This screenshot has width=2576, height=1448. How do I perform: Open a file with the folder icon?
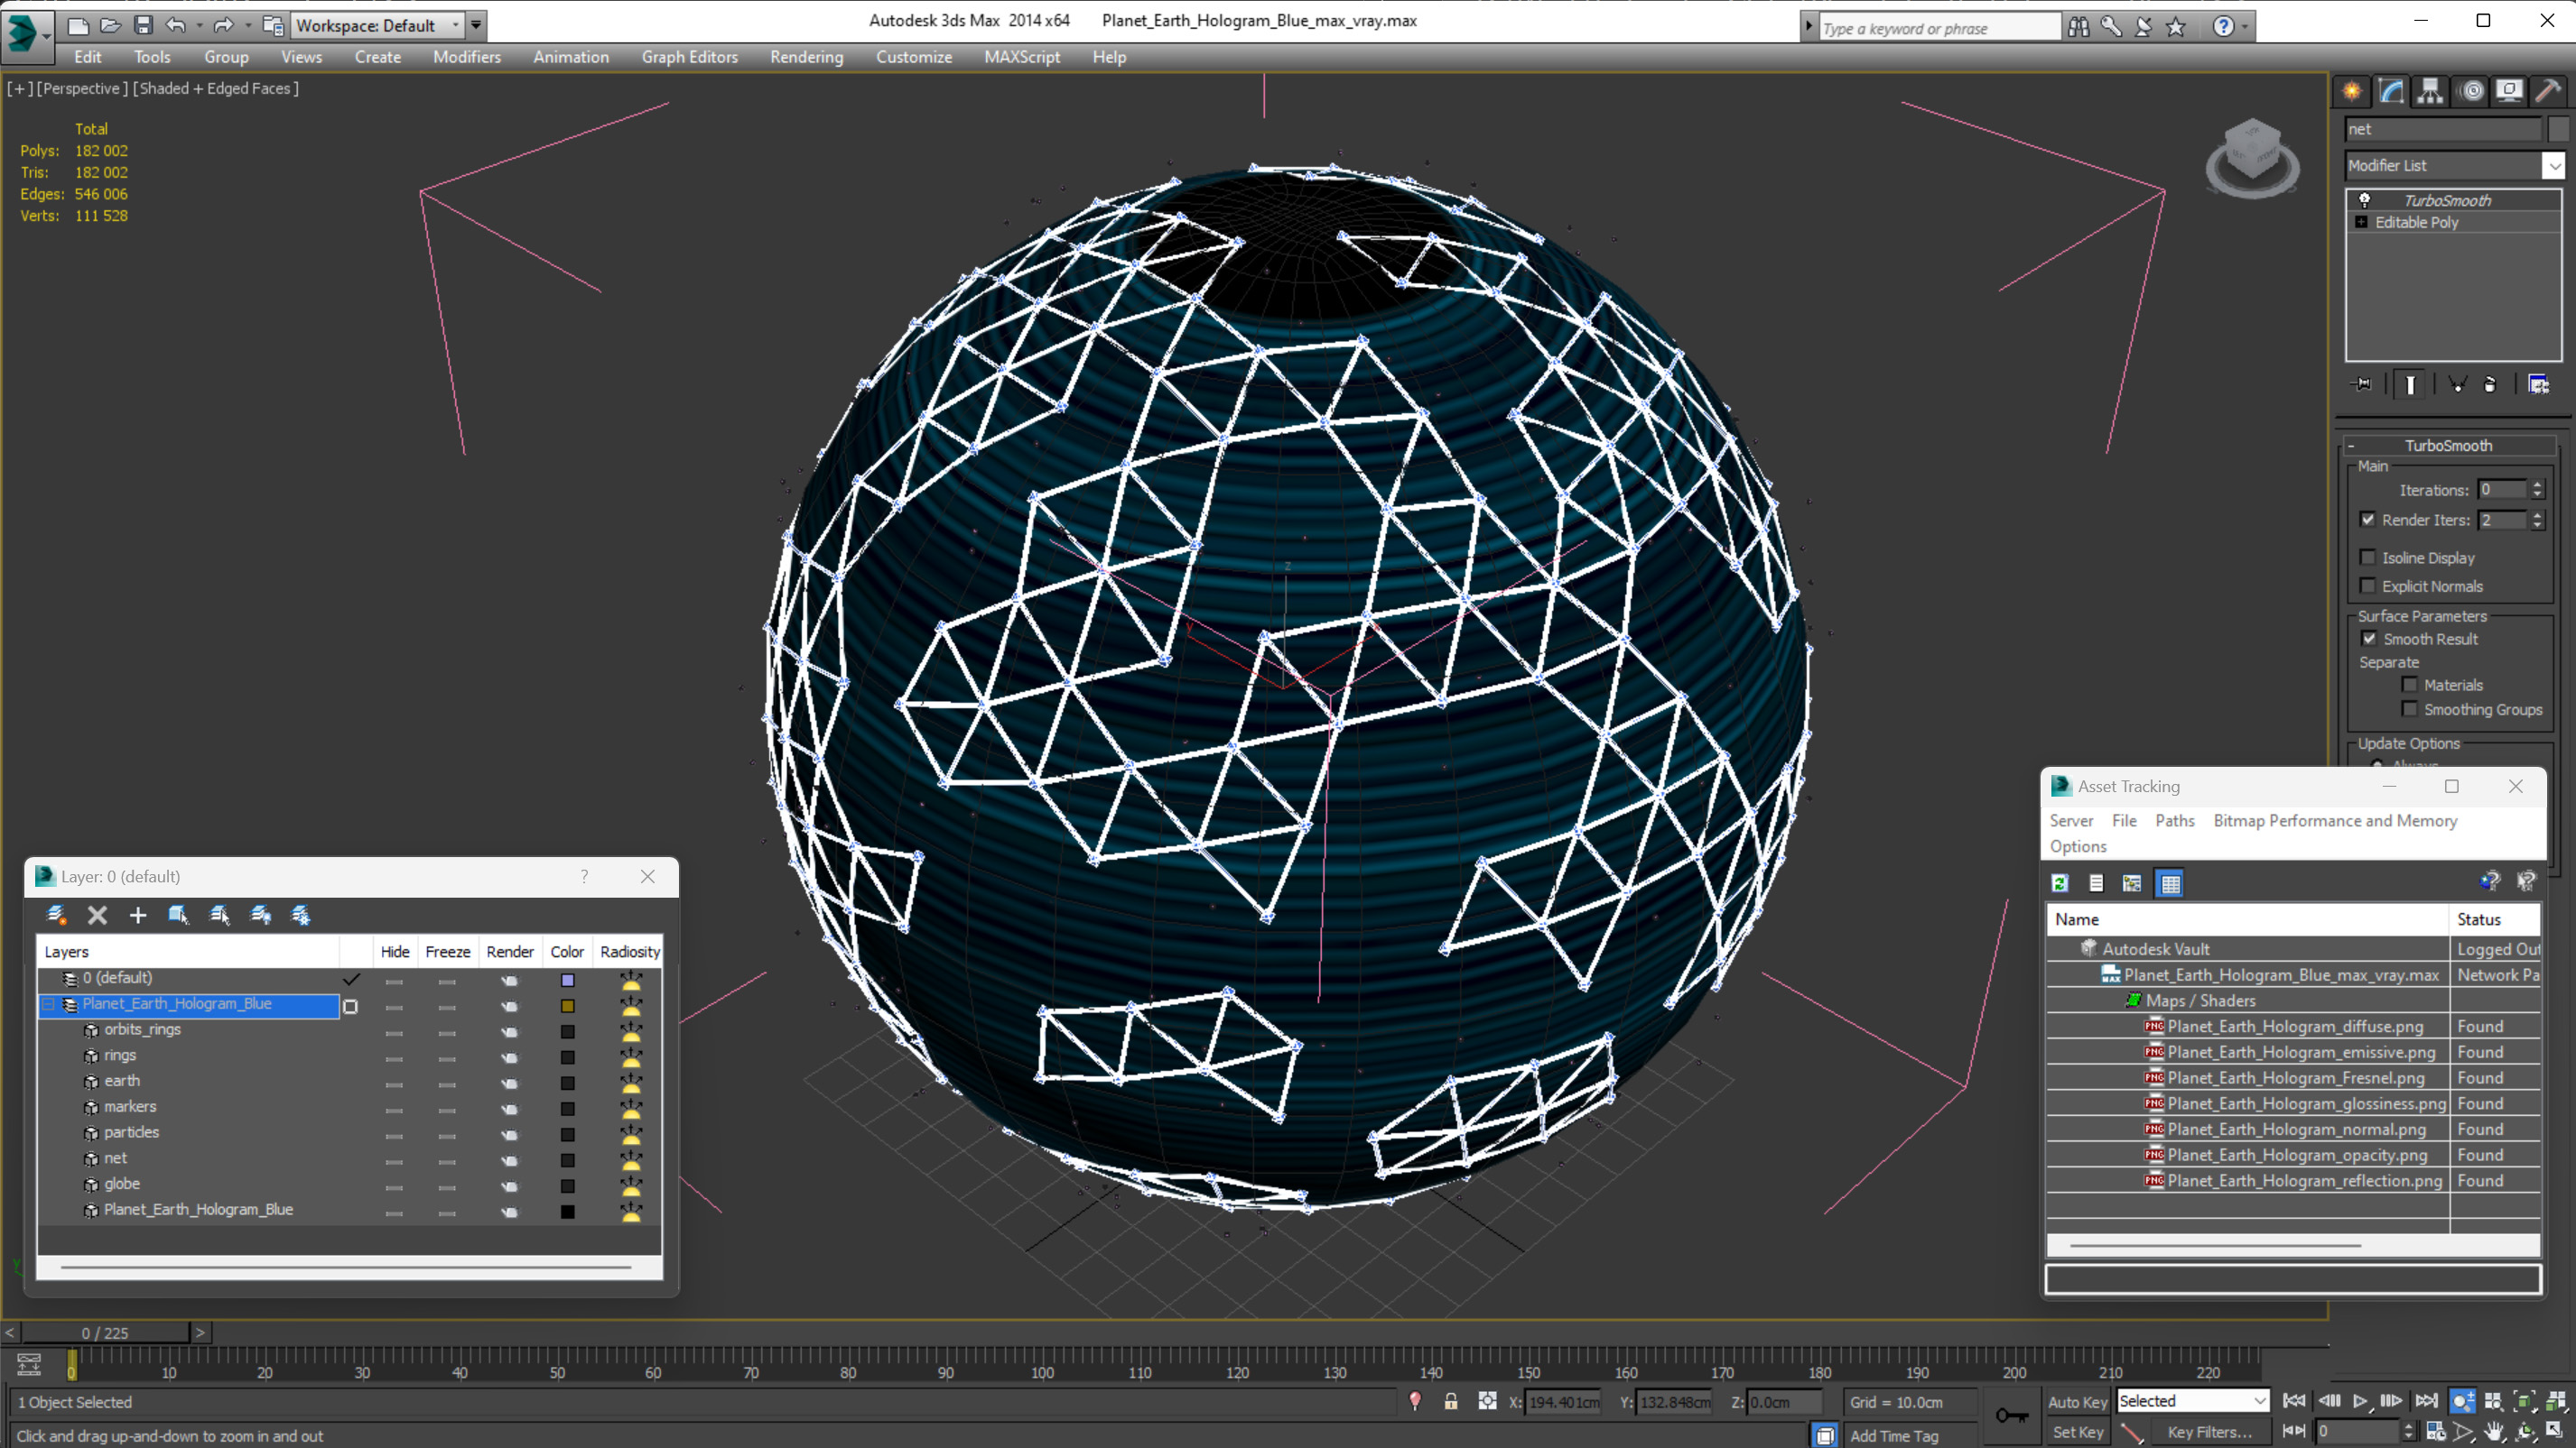pos(111,25)
